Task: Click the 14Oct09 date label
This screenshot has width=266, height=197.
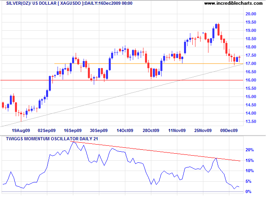Action: coord(125,130)
